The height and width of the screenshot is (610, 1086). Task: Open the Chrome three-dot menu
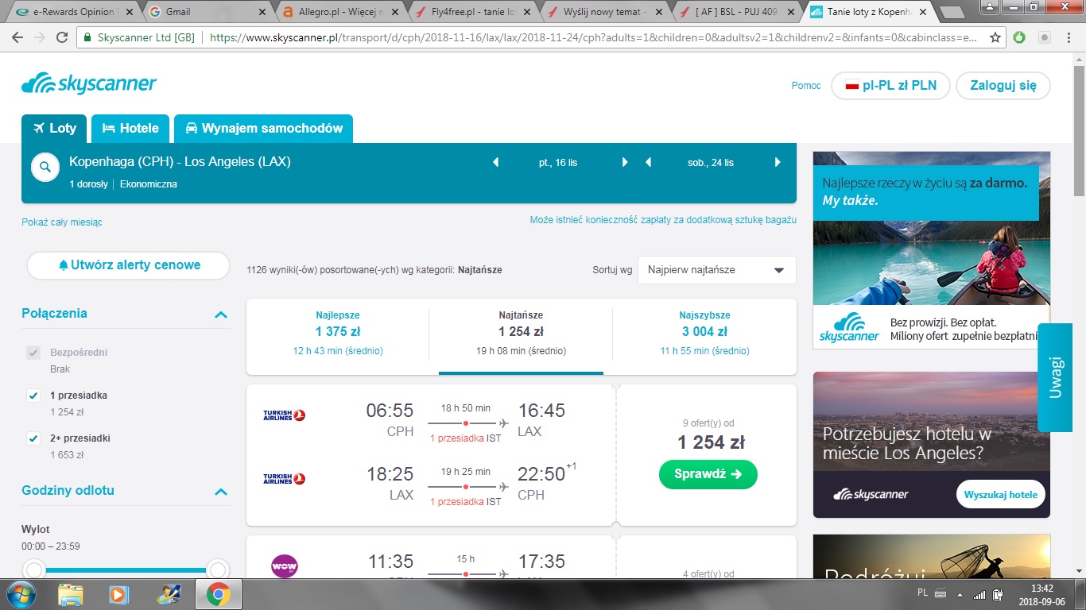click(1069, 37)
